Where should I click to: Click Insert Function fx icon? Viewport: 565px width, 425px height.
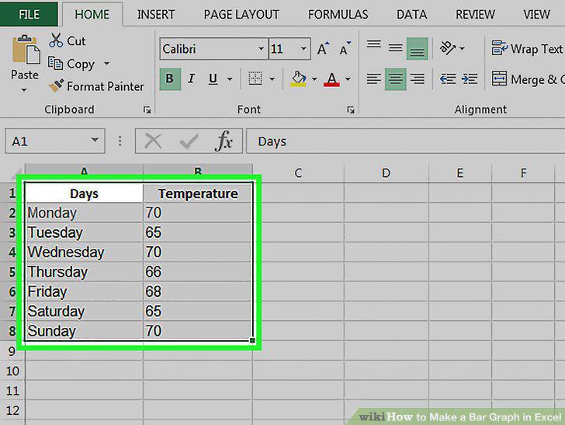224,141
